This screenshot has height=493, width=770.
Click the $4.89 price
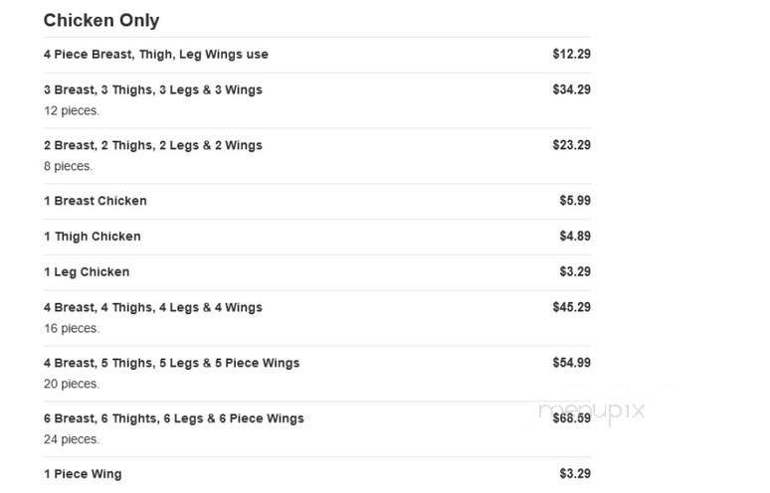coord(575,237)
